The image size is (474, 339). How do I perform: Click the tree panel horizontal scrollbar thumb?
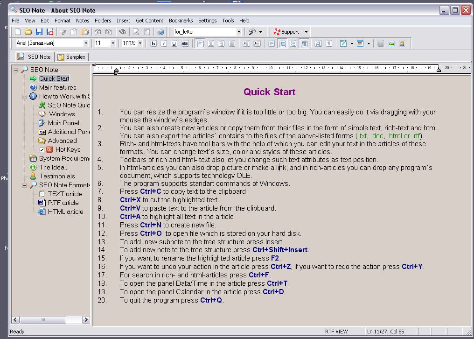click(43, 320)
